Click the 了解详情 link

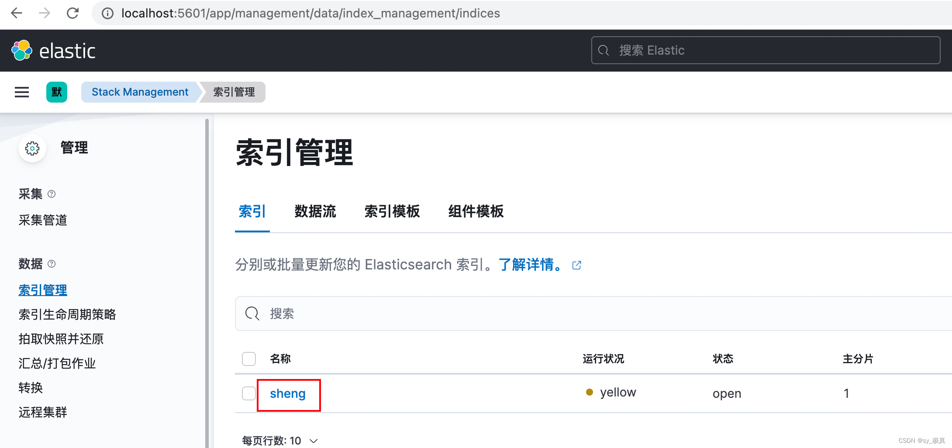point(531,265)
